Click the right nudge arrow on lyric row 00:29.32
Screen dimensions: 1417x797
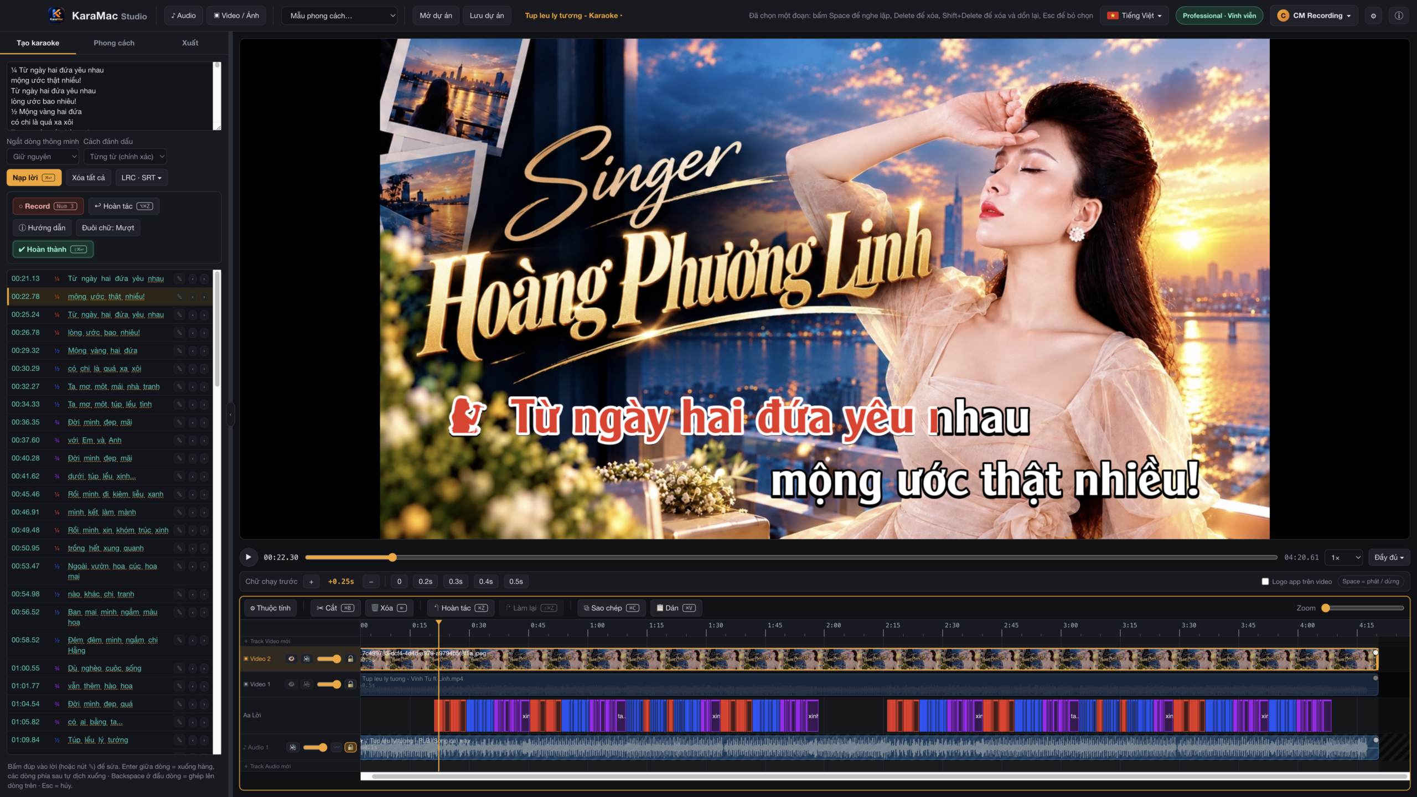(204, 351)
